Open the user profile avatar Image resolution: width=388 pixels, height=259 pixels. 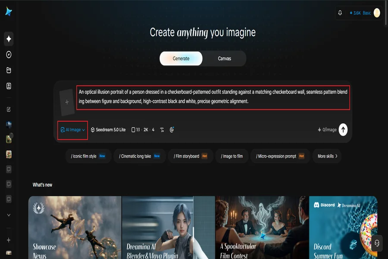click(377, 13)
